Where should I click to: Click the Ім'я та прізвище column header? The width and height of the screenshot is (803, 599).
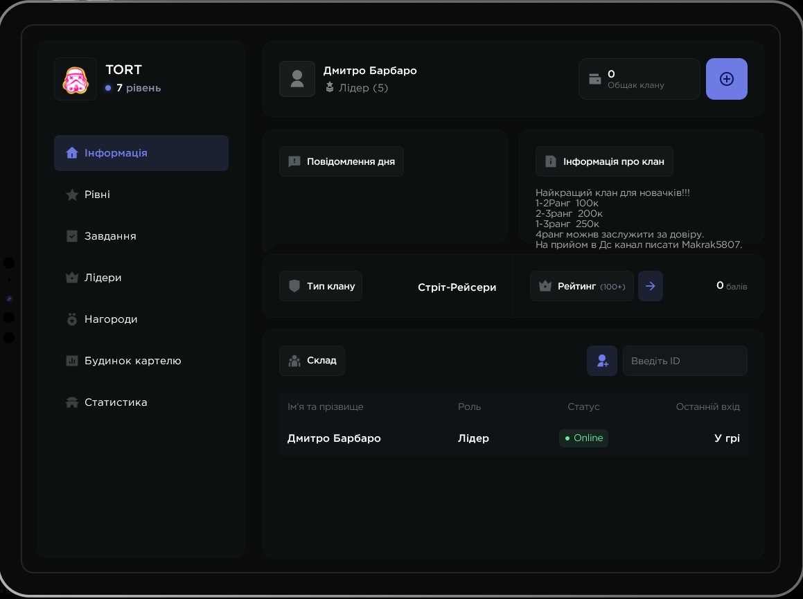click(x=325, y=406)
